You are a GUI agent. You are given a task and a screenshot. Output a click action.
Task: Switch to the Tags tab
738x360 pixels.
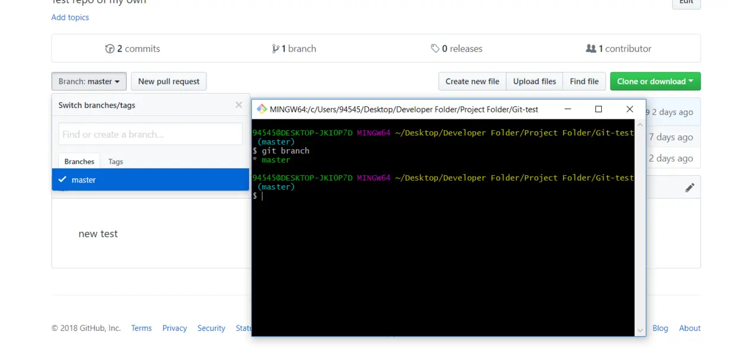(x=115, y=162)
